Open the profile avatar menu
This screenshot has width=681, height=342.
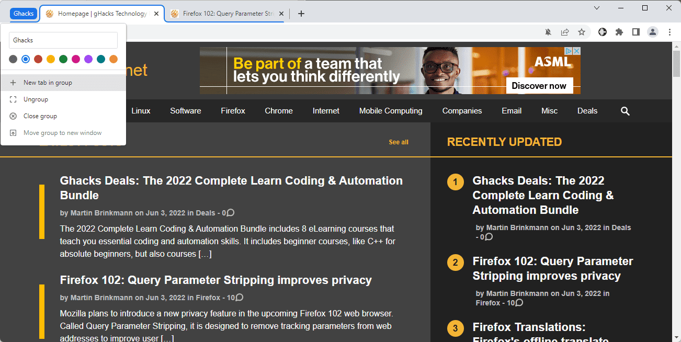tap(653, 32)
